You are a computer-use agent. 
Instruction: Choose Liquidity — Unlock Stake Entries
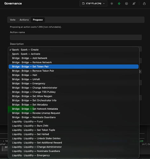[73, 138]
